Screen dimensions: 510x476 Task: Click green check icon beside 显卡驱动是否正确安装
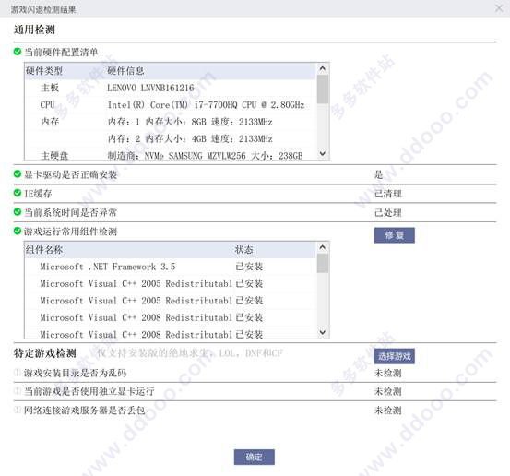pos(18,174)
